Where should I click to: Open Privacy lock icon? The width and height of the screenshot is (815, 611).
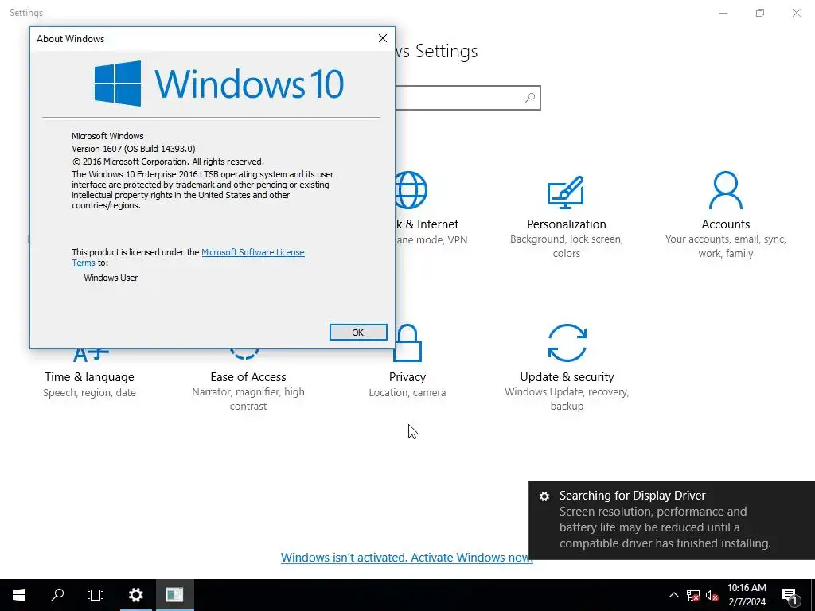coord(407,343)
